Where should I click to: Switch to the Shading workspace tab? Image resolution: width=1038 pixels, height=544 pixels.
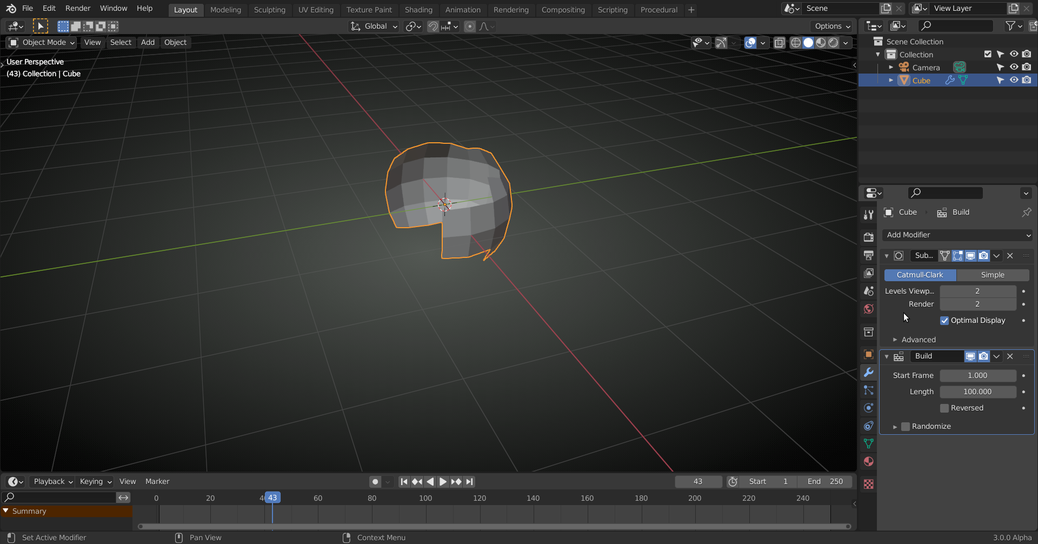point(418,10)
